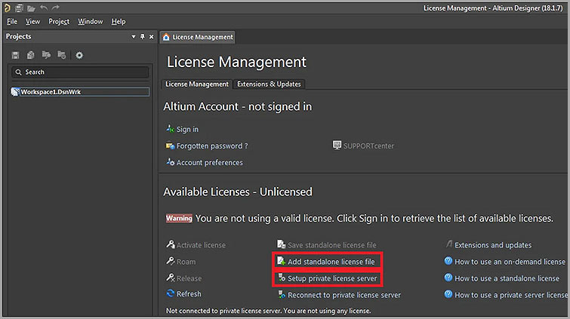Click Add standalone license file
The height and width of the screenshot is (319, 570).
331,262
